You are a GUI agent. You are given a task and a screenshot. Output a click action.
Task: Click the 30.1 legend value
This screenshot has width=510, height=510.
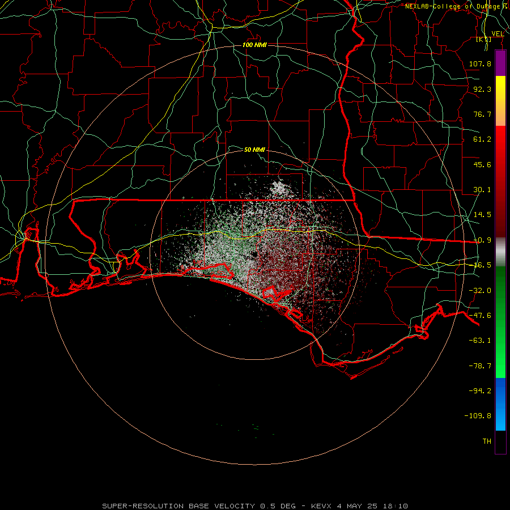[482, 190]
